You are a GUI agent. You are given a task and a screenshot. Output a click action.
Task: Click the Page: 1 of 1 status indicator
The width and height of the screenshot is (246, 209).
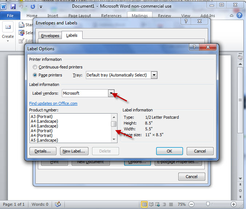pos(14,204)
